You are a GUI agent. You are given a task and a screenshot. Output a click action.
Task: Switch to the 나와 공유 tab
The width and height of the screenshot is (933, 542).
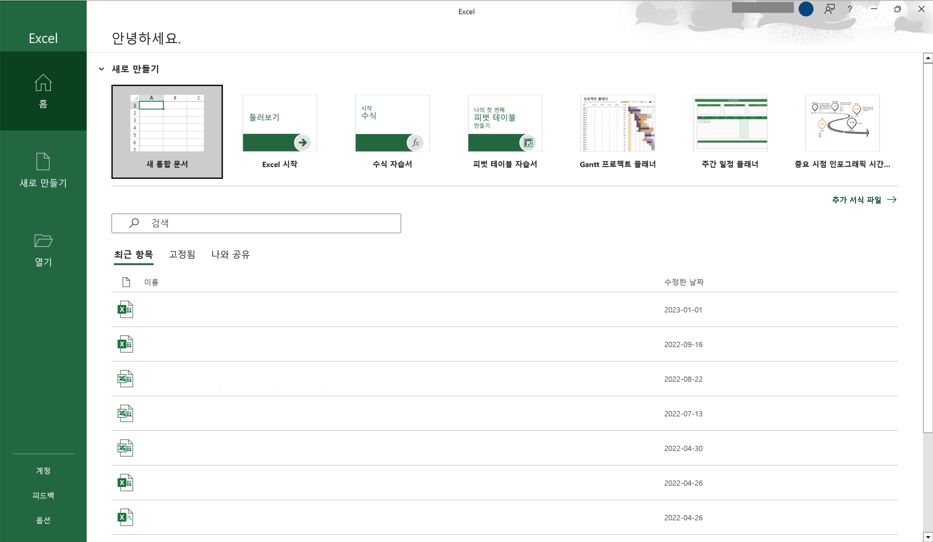coord(230,254)
